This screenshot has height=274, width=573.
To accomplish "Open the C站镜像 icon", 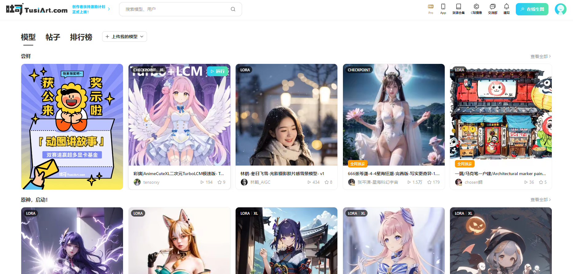I will tap(476, 9).
